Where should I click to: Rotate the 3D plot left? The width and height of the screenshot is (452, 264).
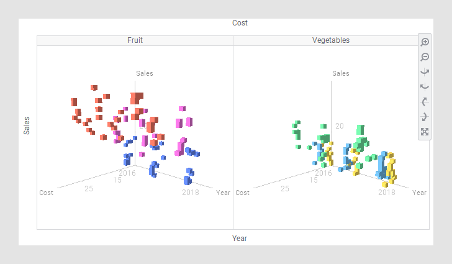pos(425,72)
